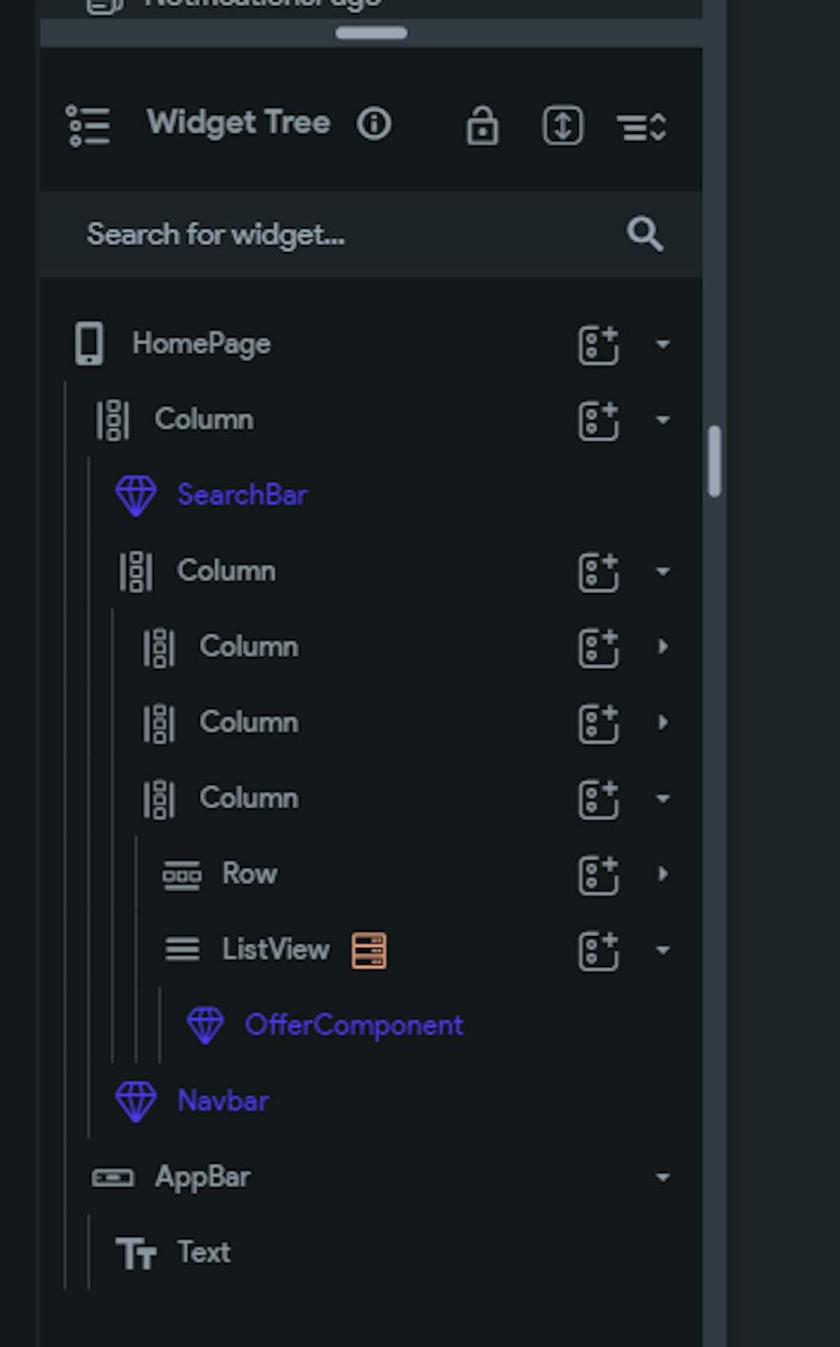Collapse the AppBar node
This screenshot has width=840, height=1347.
(663, 1177)
